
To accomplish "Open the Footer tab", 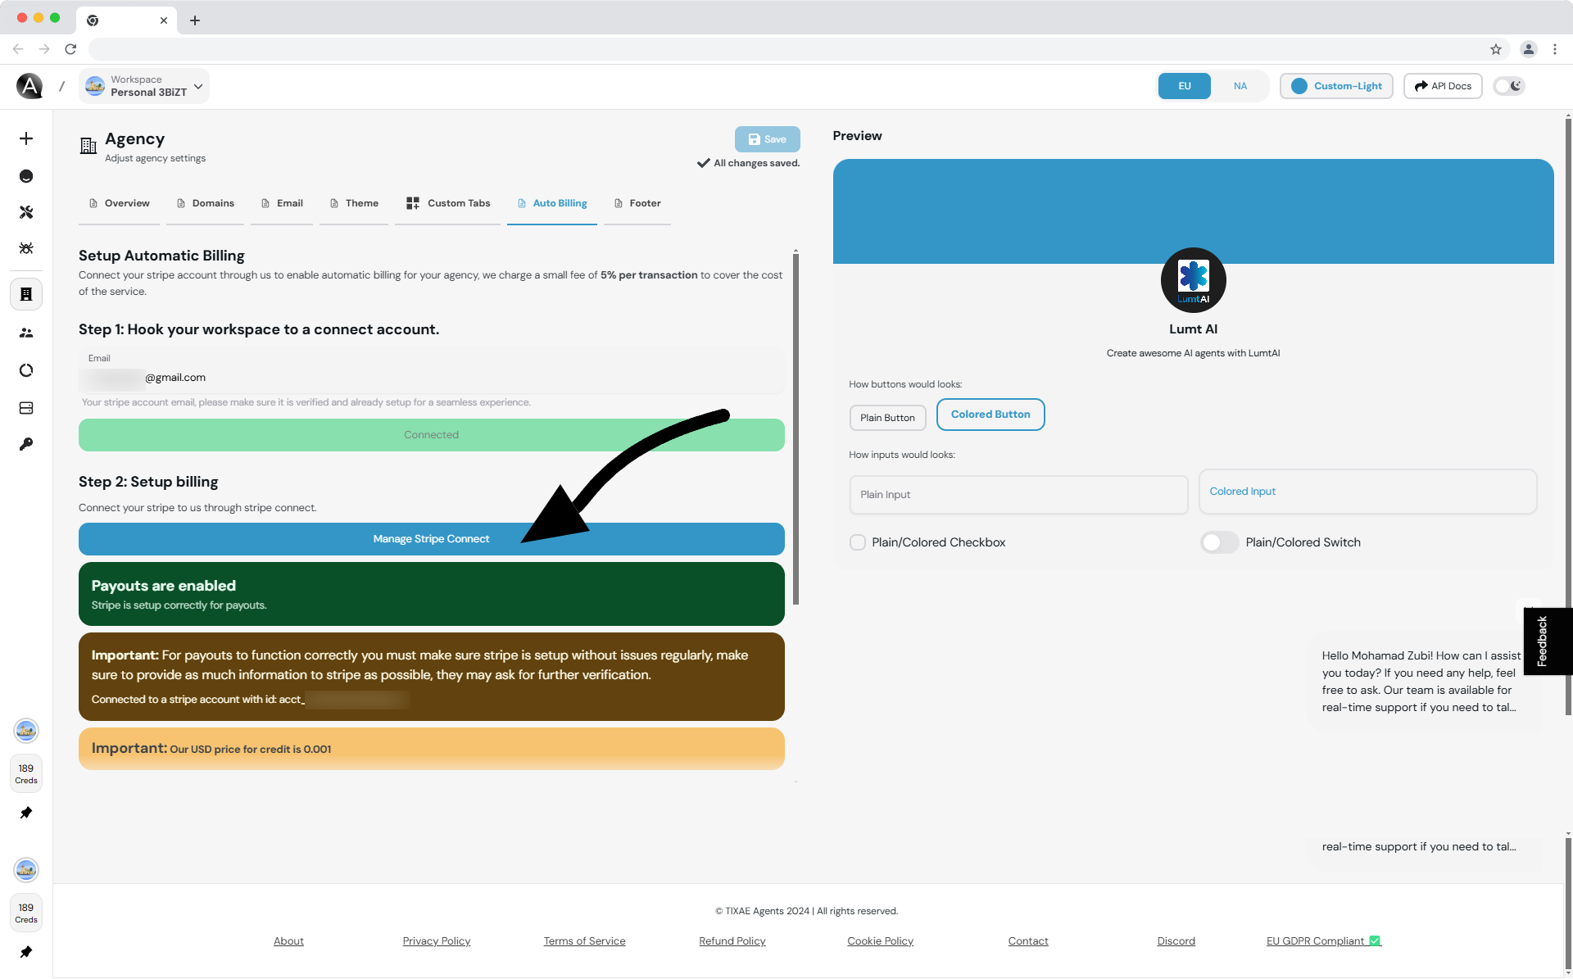I will point(637,203).
